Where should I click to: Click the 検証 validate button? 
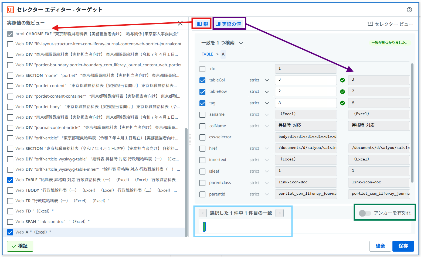pyautogui.click(x=20, y=246)
